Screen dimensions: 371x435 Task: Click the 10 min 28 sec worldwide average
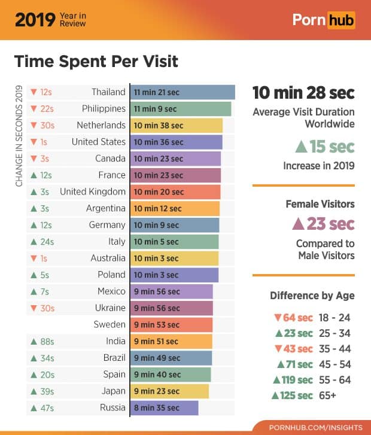[303, 93]
